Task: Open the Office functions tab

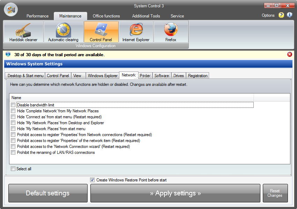Action: (106, 16)
